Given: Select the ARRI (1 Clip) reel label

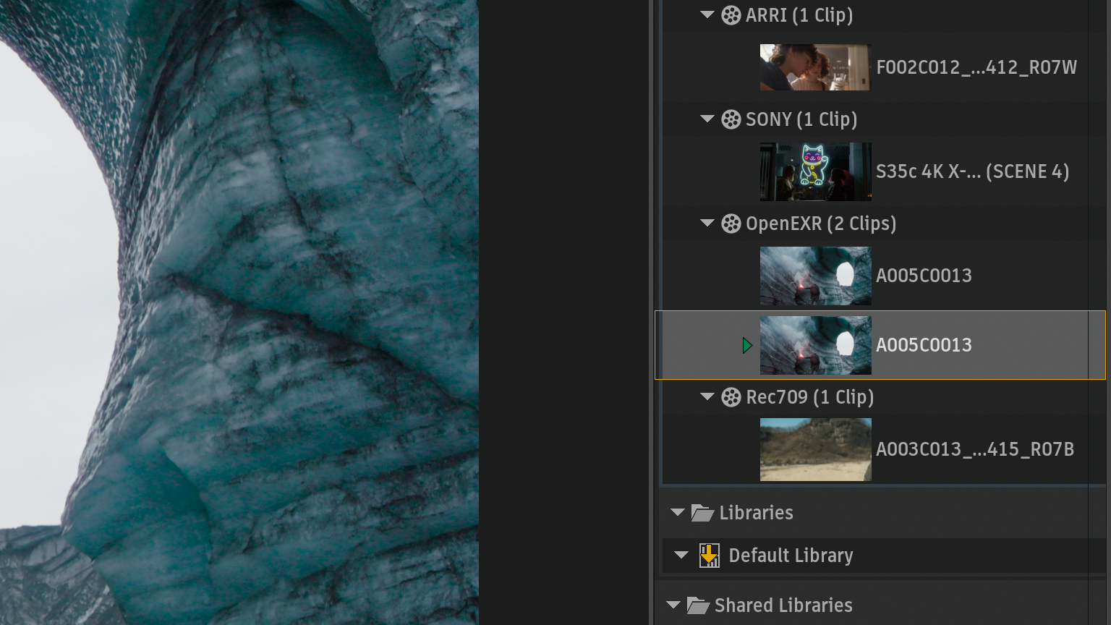Looking at the screenshot, I should (799, 15).
